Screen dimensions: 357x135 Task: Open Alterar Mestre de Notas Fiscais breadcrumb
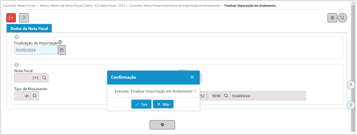(82, 5)
